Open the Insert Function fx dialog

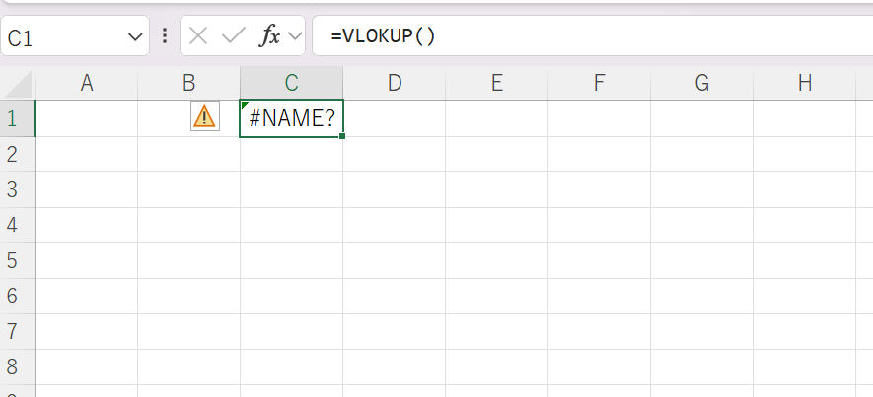pos(270,36)
